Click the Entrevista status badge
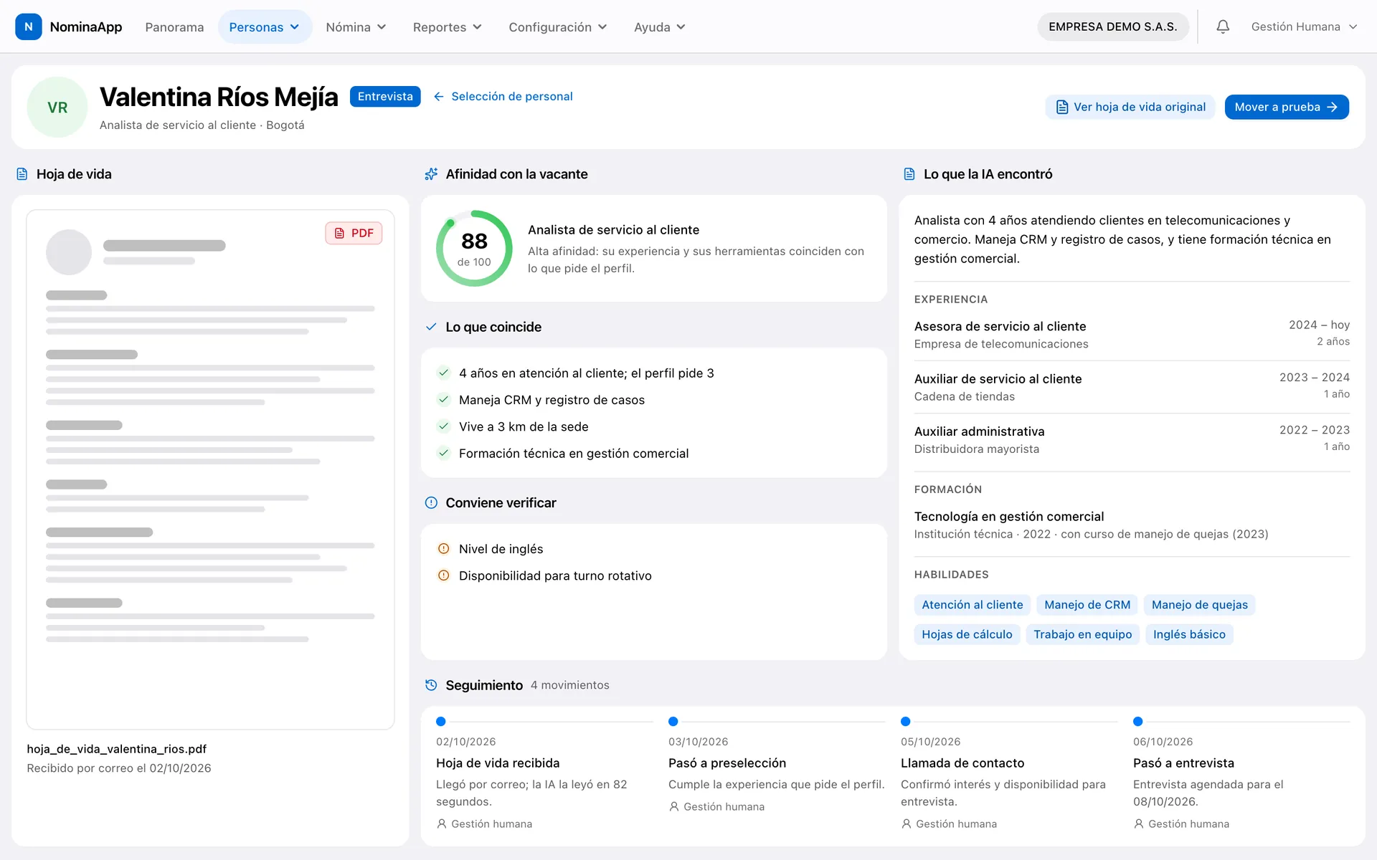Viewport: 1377px width, 860px height. coord(385,96)
